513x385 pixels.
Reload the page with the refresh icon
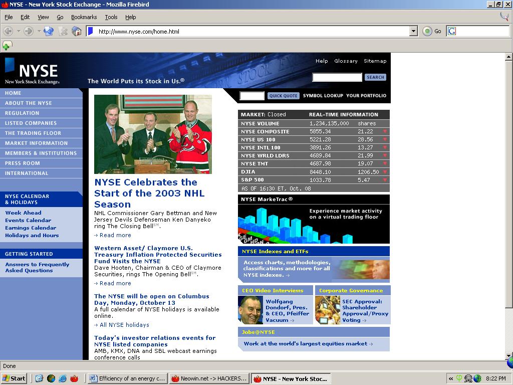point(49,32)
